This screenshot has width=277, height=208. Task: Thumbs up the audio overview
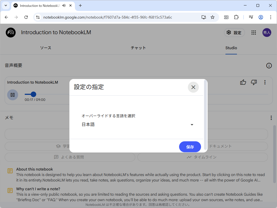[243, 82]
